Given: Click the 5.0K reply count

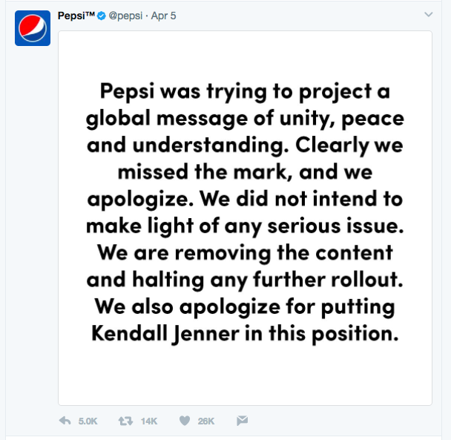Looking at the screenshot, I should point(88,421).
